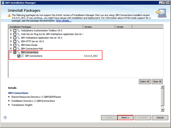171x128 pixels.
Task: Expand the WebSphere Customization Toolbox V8.5 node
Action: tap(11, 30)
